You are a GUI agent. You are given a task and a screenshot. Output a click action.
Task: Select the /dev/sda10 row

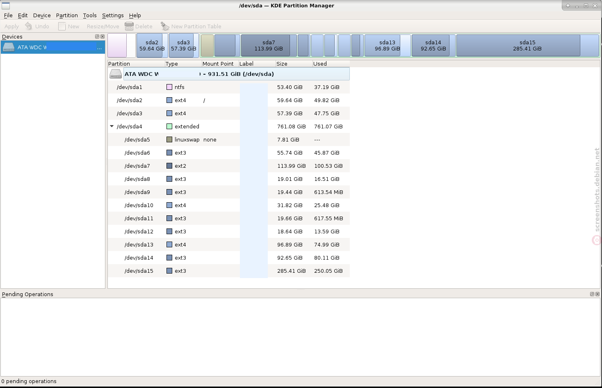click(229, 205)
